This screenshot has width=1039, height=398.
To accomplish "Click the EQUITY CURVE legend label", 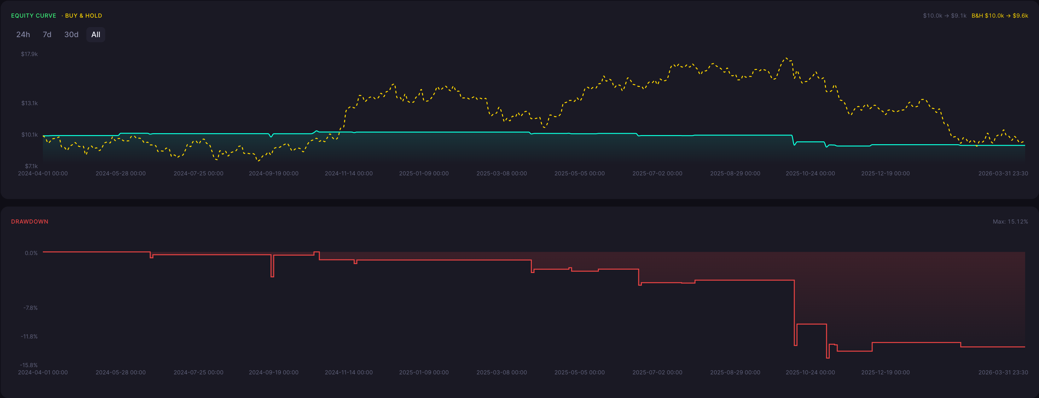I will pyautogui.click(x=33, y=16).
